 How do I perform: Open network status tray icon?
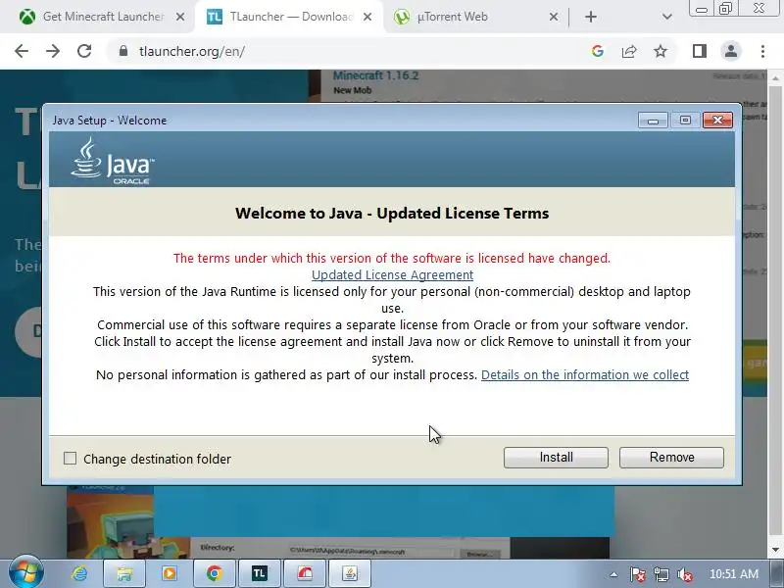pos(661,574)
